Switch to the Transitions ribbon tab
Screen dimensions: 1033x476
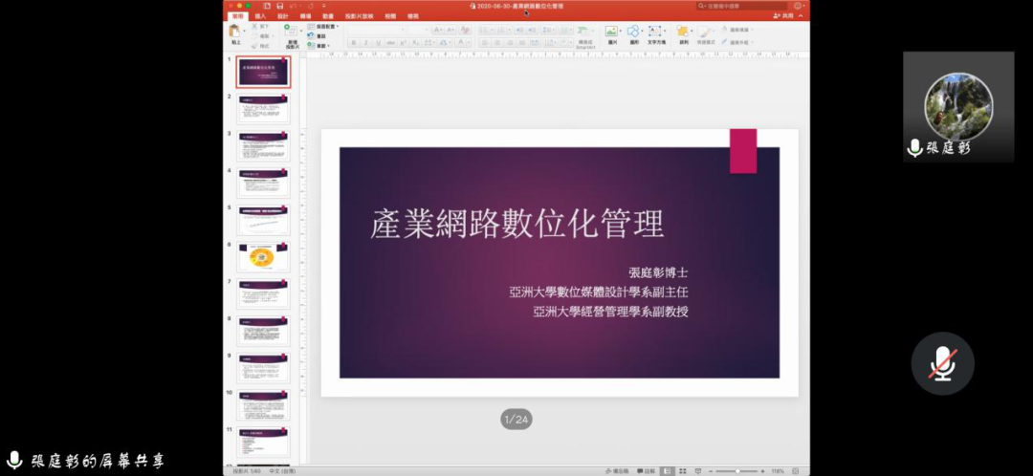[x=306, y=16]
